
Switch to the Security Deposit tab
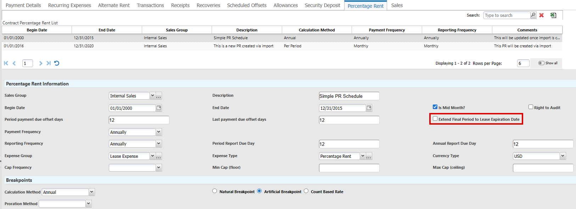[322, 5]
